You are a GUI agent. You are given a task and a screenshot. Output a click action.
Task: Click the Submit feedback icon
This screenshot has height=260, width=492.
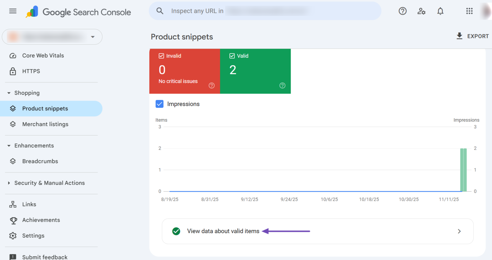(13, 257)
